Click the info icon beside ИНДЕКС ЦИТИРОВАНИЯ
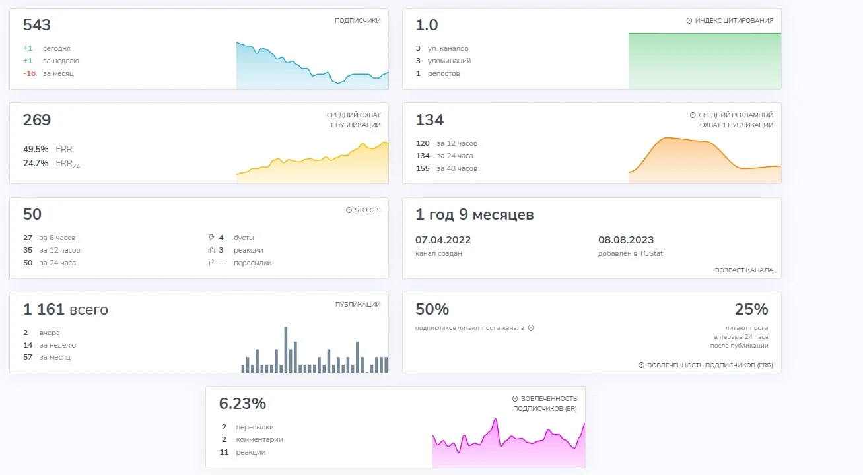863x475 pixels. point(689,21)
